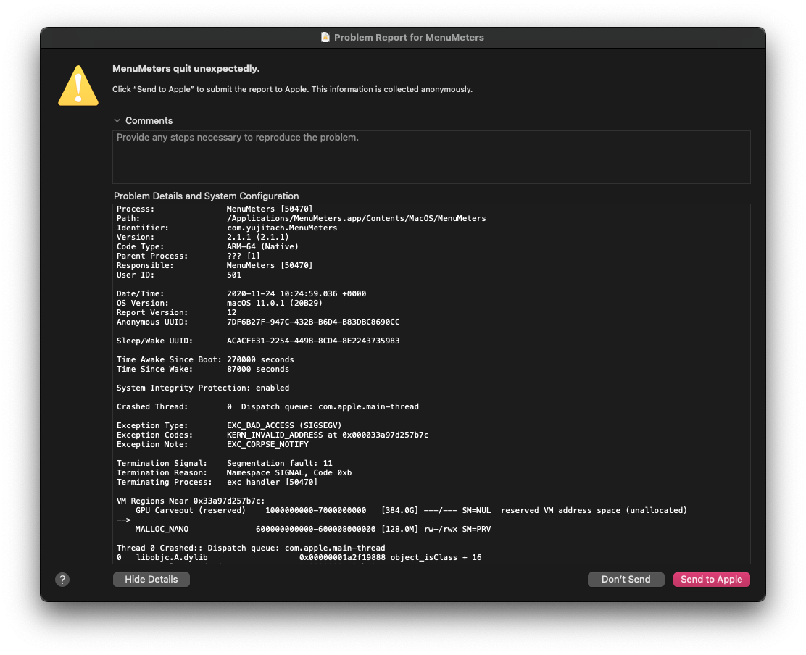Click the 'Comments' label
The width and height of the screenshot is (806, 655).
(x=149, y=121)
